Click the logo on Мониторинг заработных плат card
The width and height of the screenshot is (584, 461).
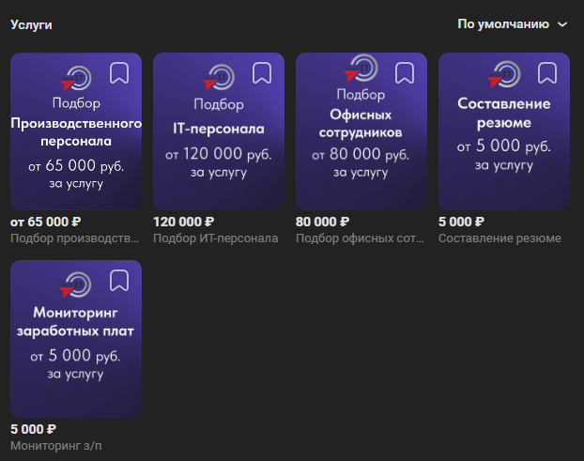pos(75,284)
